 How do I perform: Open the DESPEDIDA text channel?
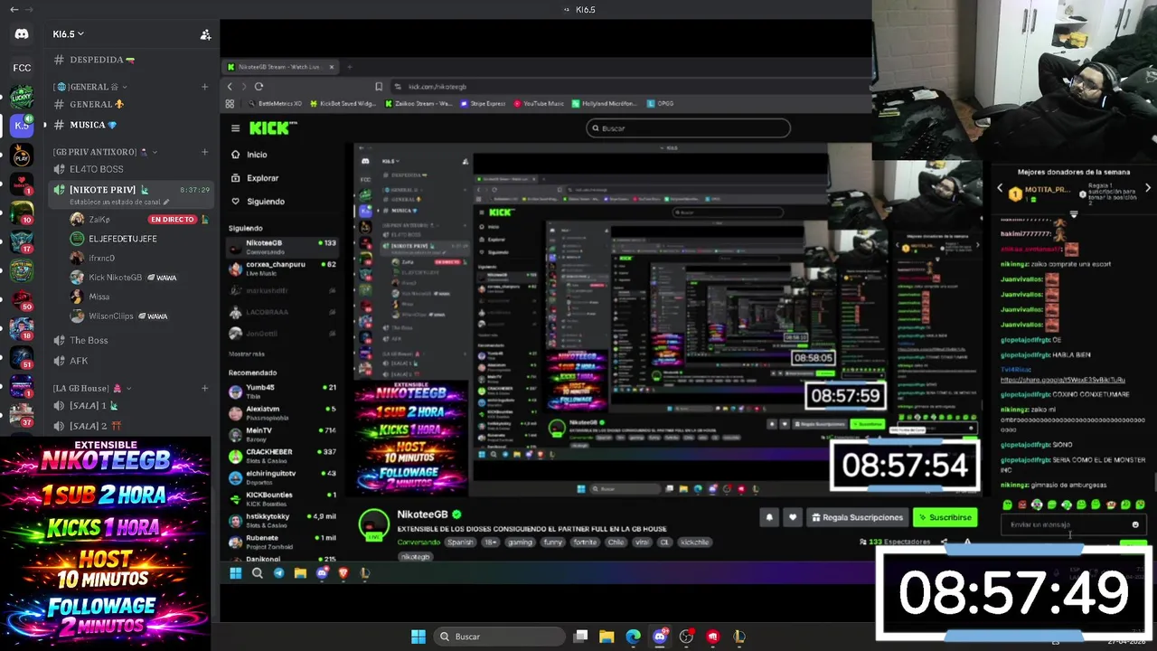(x=131, y=60)
